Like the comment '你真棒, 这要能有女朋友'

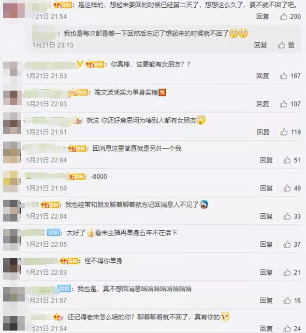click(283, 76)
